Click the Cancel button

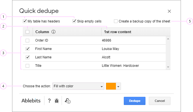tap(160, 101)
